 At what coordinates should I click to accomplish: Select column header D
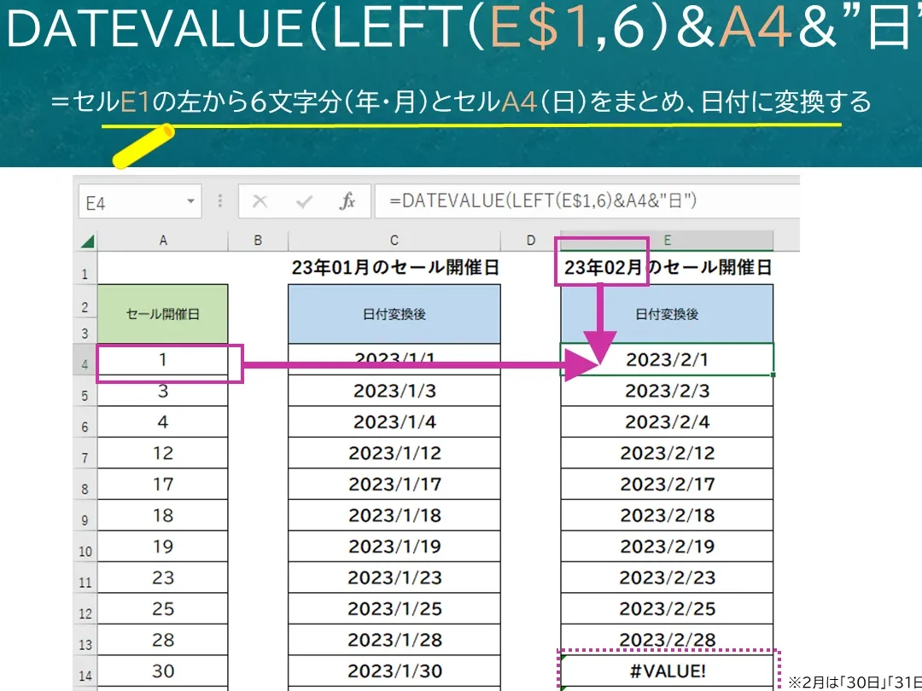[530, 240]
